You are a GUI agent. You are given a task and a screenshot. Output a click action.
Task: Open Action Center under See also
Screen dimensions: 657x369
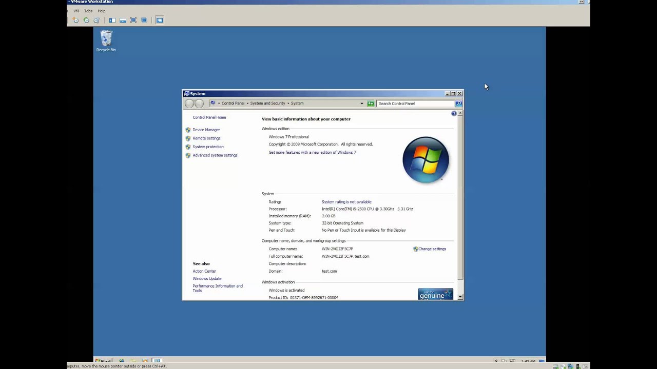pos(204,271)
